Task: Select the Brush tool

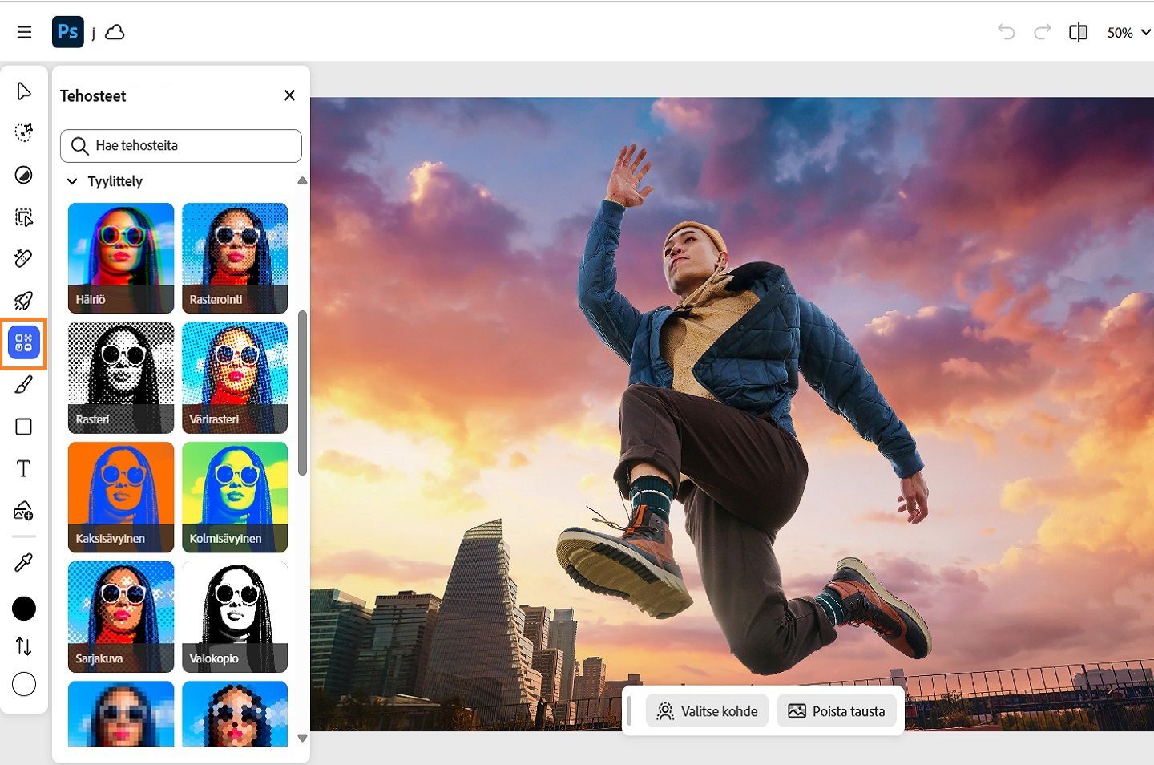Action: (x=24, y=385)
